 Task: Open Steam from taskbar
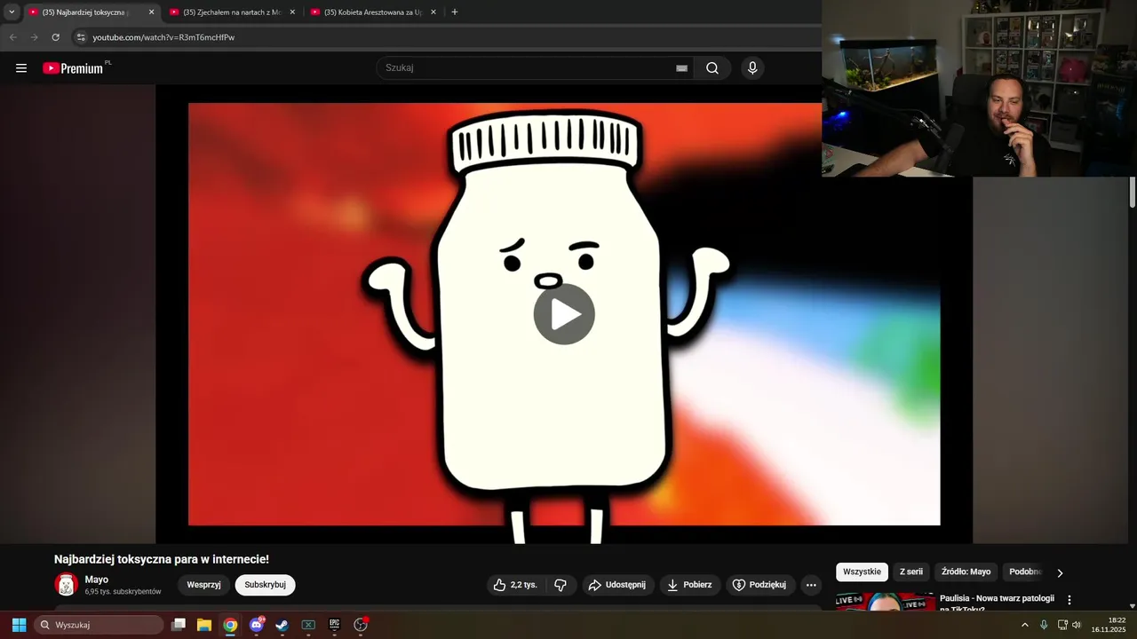pos(282,625)
